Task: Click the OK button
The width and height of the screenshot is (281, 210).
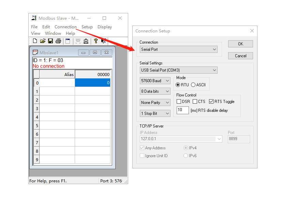Action: 240,44
